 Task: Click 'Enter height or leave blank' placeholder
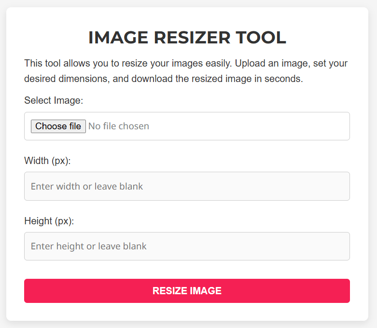point(89,246)
